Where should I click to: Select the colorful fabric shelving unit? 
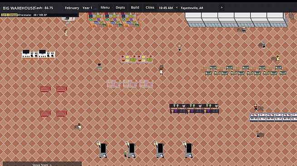click(x=114, y=20)
